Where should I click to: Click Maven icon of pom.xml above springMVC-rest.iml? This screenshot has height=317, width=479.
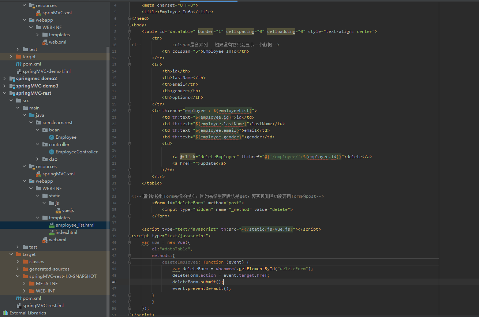19,298
